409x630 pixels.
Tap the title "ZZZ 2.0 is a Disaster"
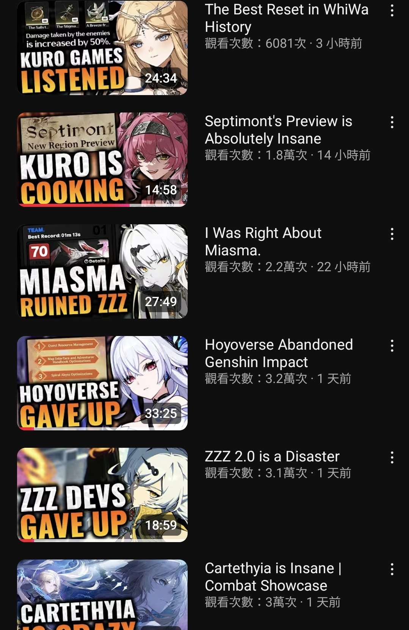tap(272, 456)
